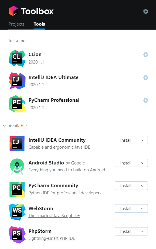This screenshot has width=156, height=249.
Task: Open 'The smartest JavaScript IDE' link
Action: click(54, 216)
